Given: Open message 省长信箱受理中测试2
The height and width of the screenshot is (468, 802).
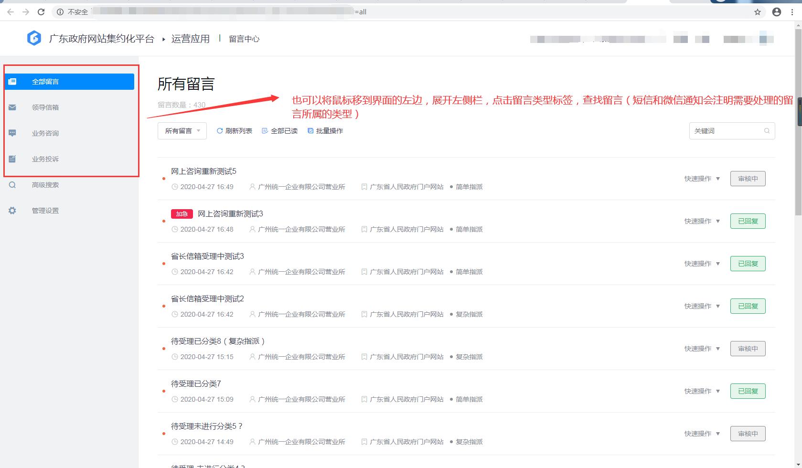Looking at the screenshot, I should coord(207,299).
